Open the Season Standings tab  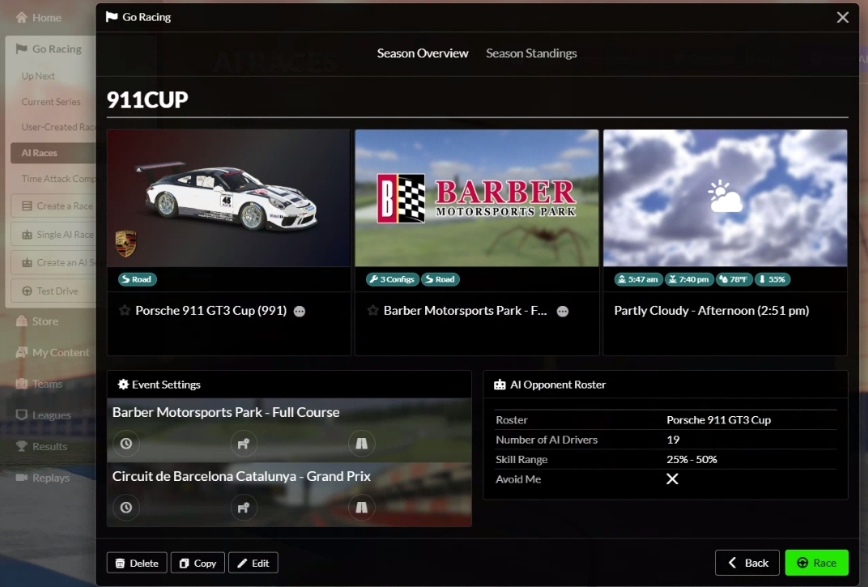click(x=531, y=53)
